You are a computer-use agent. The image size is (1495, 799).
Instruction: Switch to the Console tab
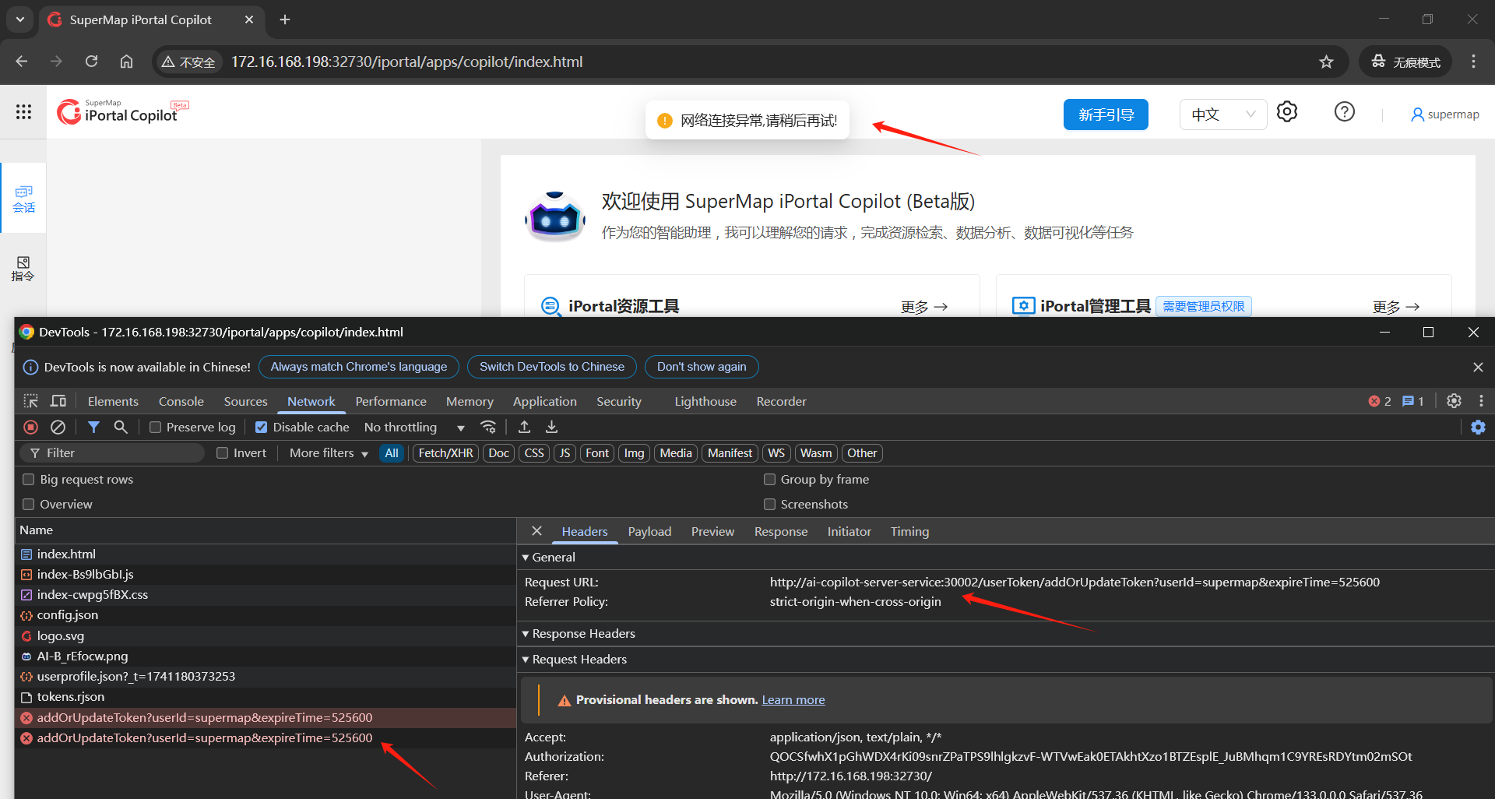[x=181, y=402]
